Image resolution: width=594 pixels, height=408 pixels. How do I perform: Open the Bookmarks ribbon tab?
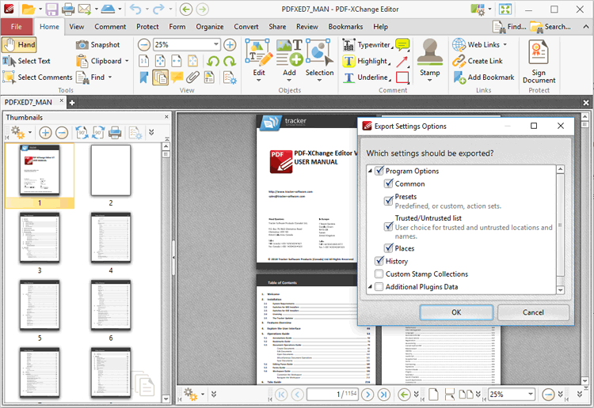tap(345, 27)
